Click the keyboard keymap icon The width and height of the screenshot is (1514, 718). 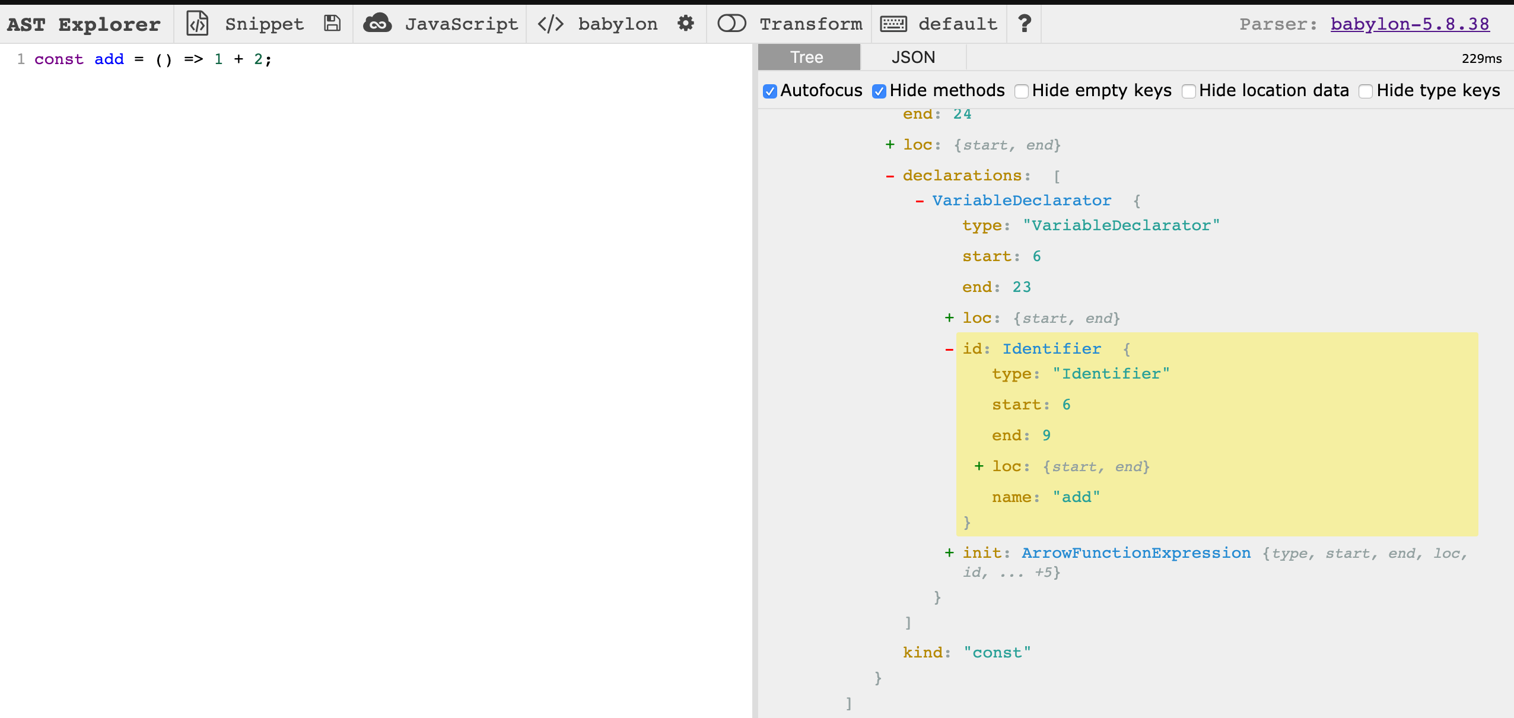(x=893, y=24)
